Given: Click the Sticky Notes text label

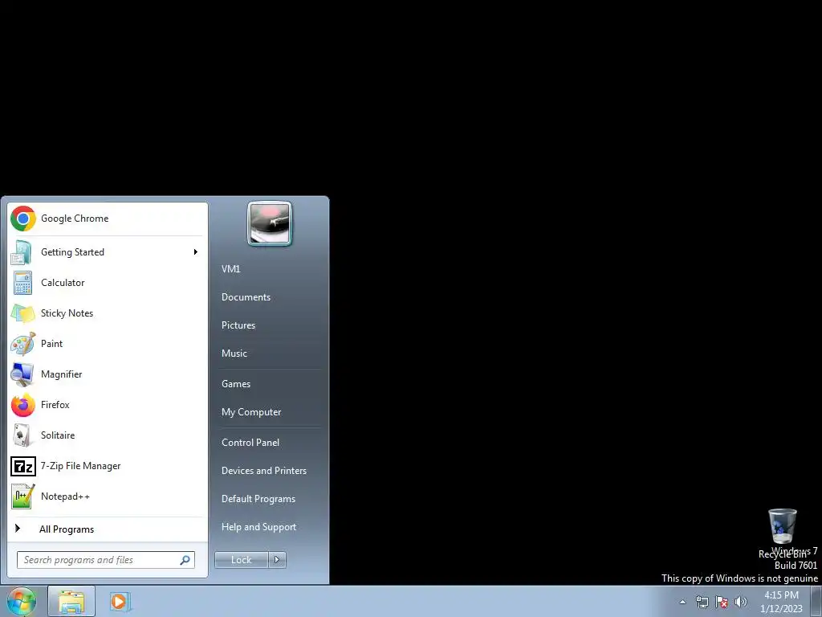Looking at the screenshot, I should click(67, 313).
